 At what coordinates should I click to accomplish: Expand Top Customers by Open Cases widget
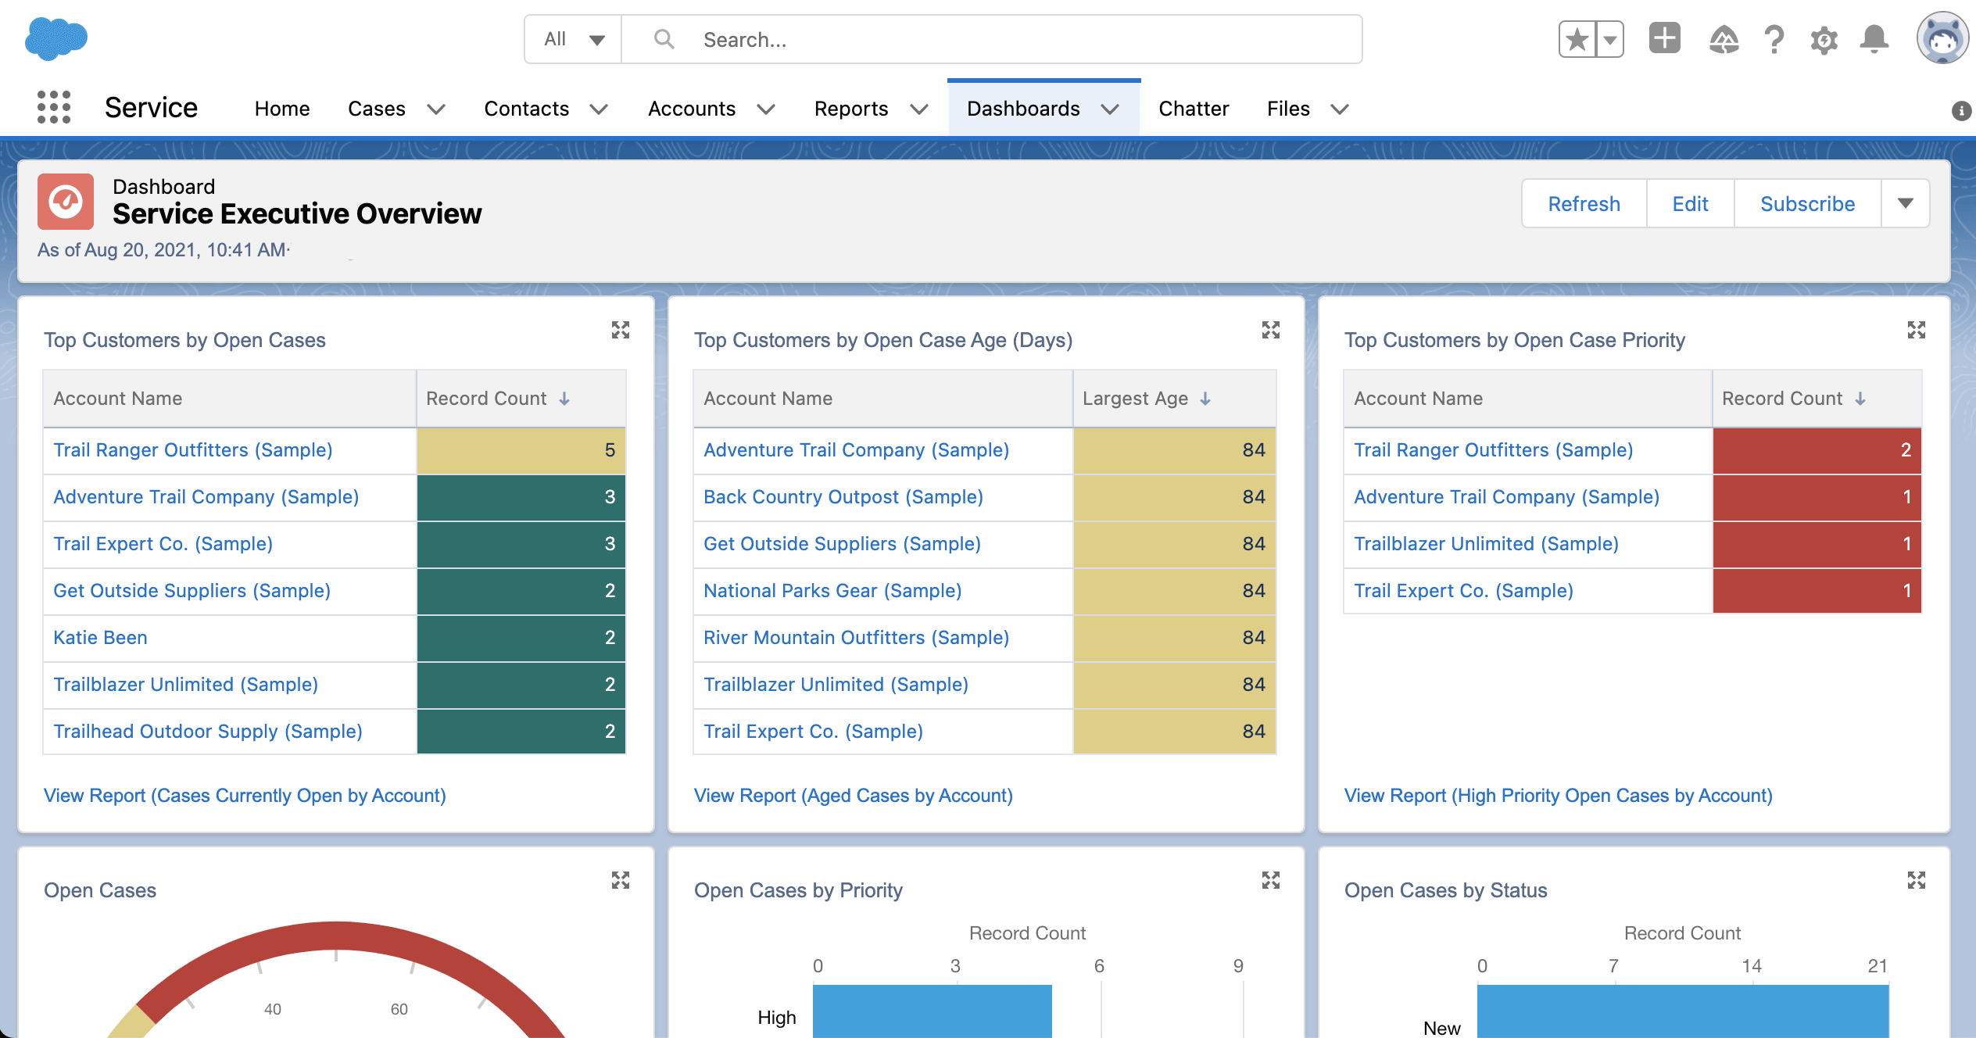[x=620, y=330]
